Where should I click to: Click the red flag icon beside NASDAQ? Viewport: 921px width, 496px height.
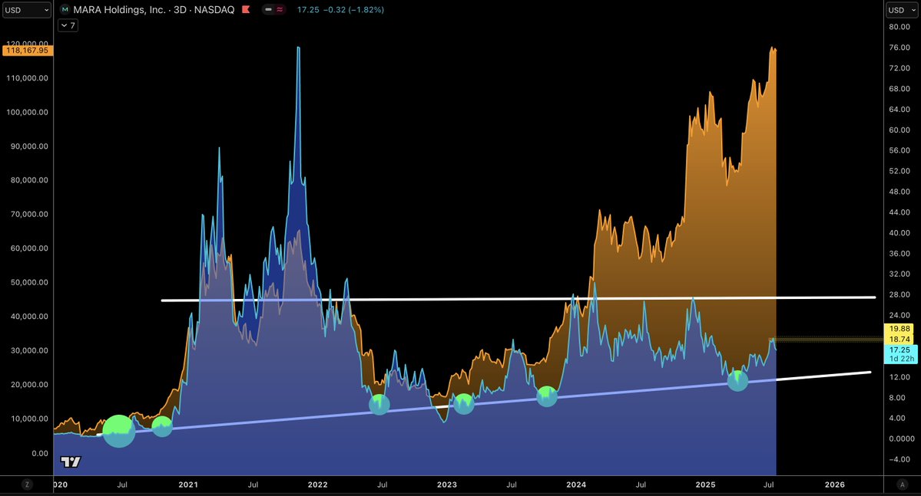(246, 10)
